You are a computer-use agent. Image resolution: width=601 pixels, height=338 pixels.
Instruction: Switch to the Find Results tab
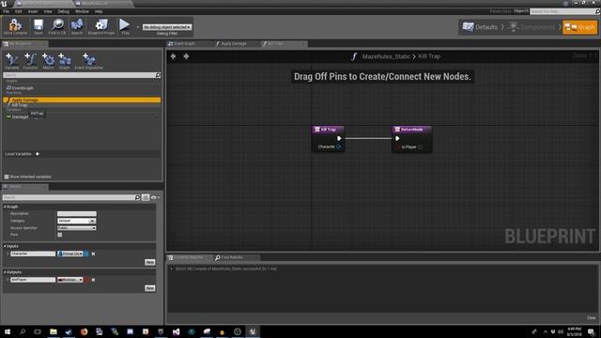(x=232, y=257)
